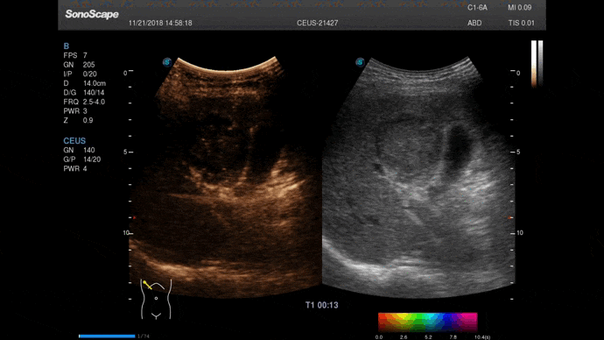Click the ABD exam preset label
This screenshot has height=340, width=604.
(x=474, y=23)
